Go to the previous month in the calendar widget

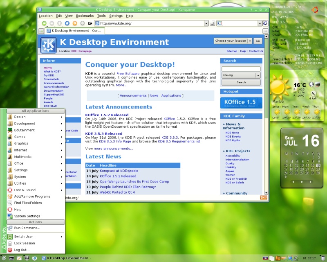point(293,182)
